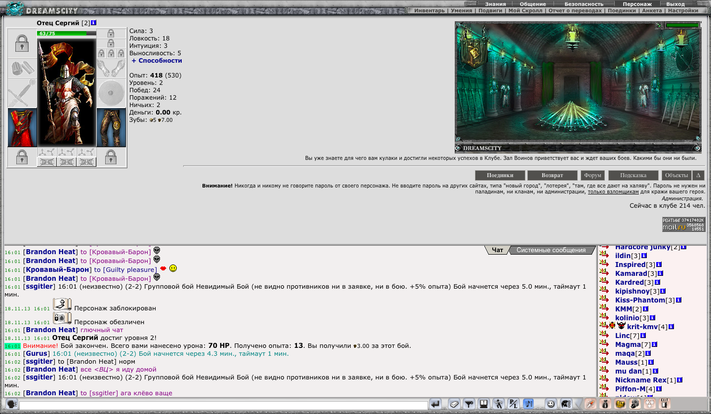Click the floppy disk save icon

pos(484,404)
